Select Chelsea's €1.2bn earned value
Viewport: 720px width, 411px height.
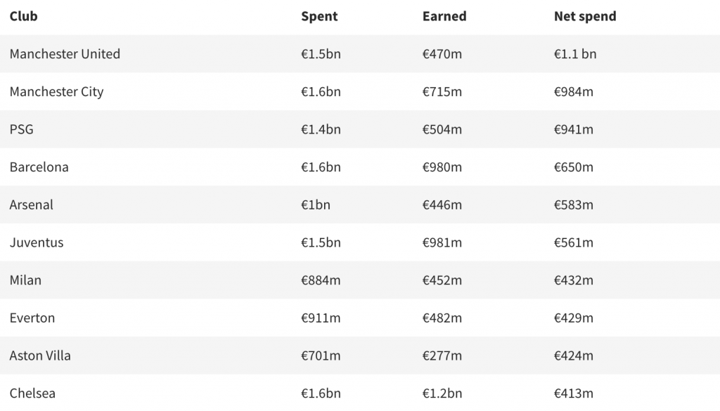click(442, 393)
